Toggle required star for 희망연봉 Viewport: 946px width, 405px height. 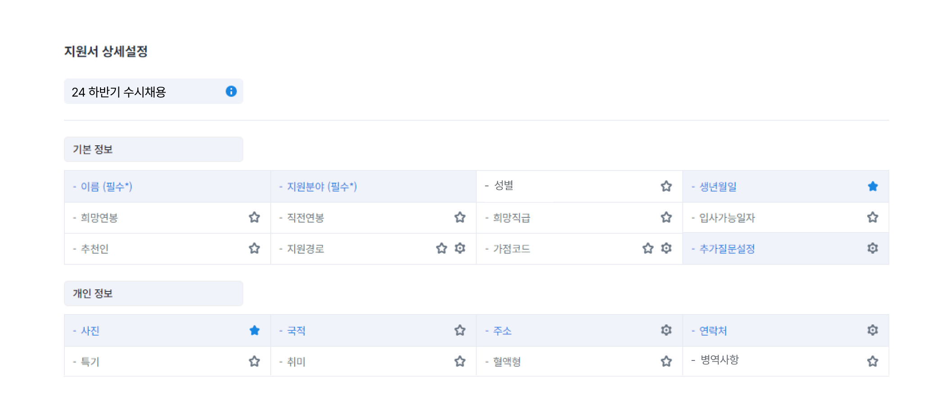tap(255, 217)
